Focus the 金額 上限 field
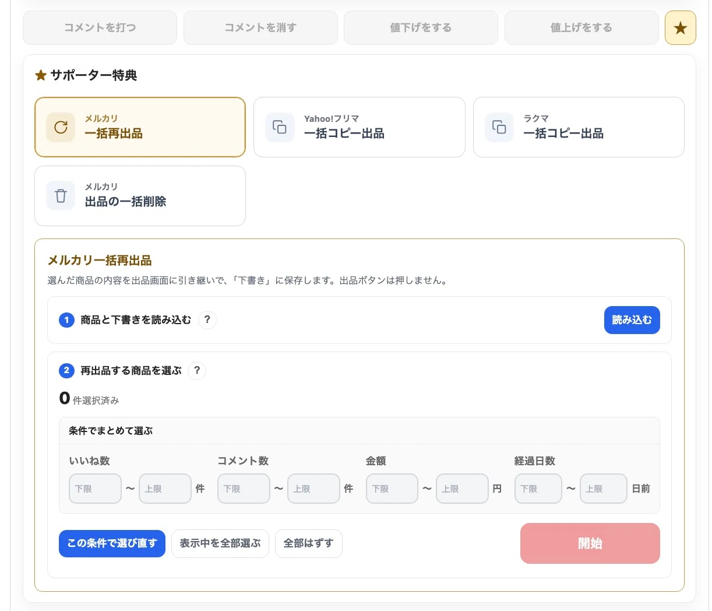 [x=462, y=489]
